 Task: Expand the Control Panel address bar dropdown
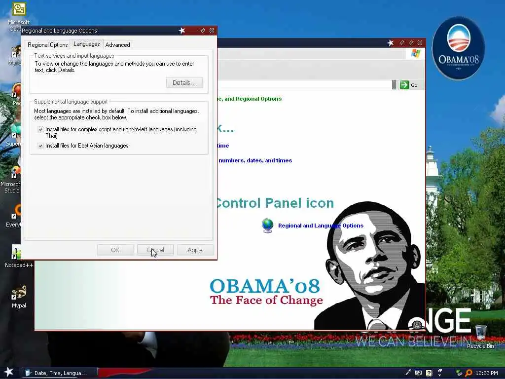[394, 85]
